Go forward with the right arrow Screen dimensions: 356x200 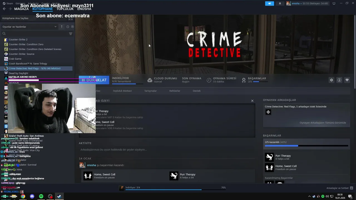point(10,9)
